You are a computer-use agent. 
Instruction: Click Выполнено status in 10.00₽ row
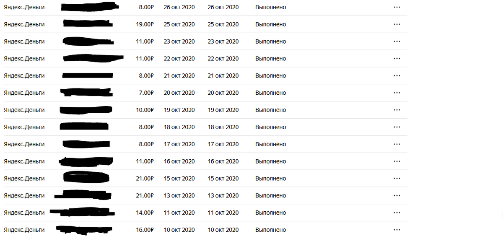coord(271,110)
